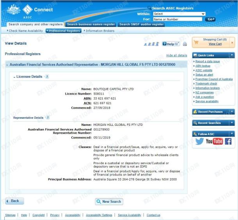The image size is (238, 220).
Task: Click the Recent Searches panel icon
Action: [x=195, y=123]
